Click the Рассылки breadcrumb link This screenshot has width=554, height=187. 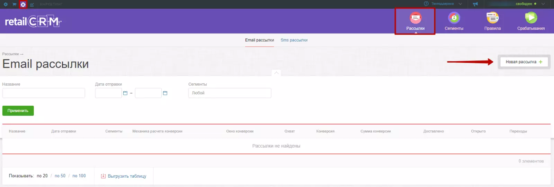[x=10, y=54]
